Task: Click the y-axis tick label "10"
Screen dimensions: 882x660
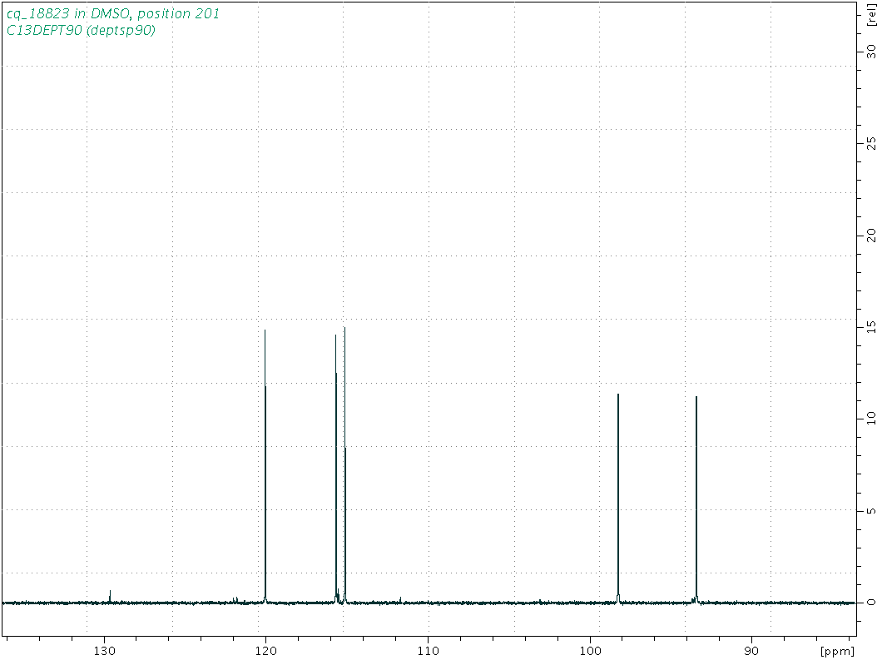Action: point(871,418)
